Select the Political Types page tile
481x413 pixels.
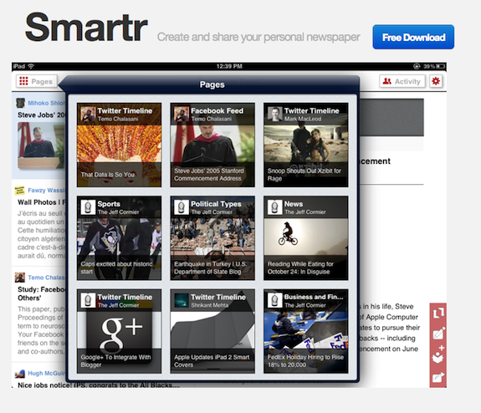coord(212,238)
